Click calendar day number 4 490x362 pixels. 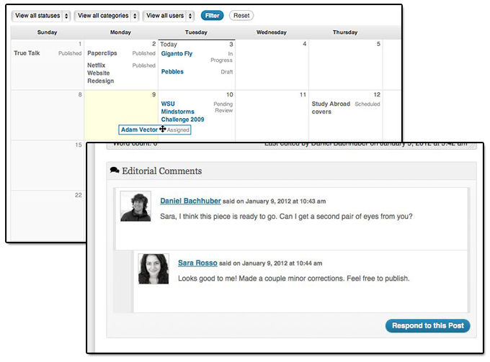(304, 44)
